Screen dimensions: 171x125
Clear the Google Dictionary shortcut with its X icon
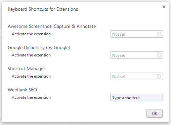click(159, 55)
